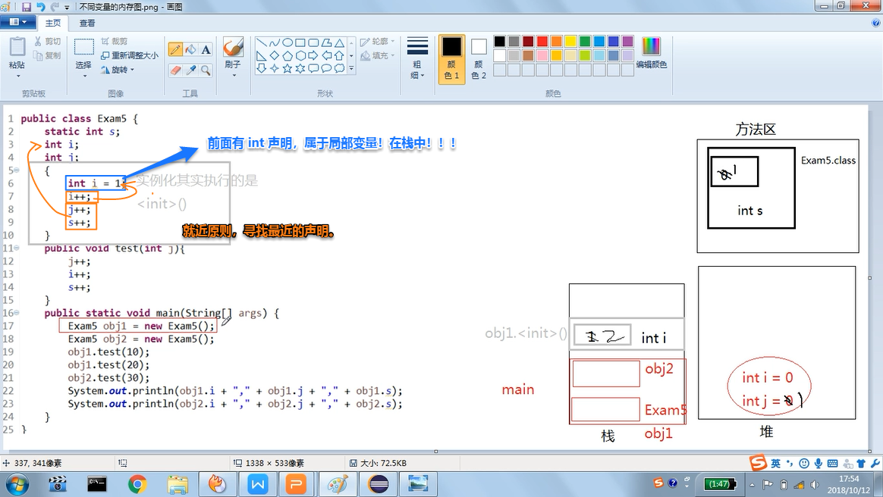Open Google Chrome from the taskbar
883x497 pixels.
(x=137, y=483)
